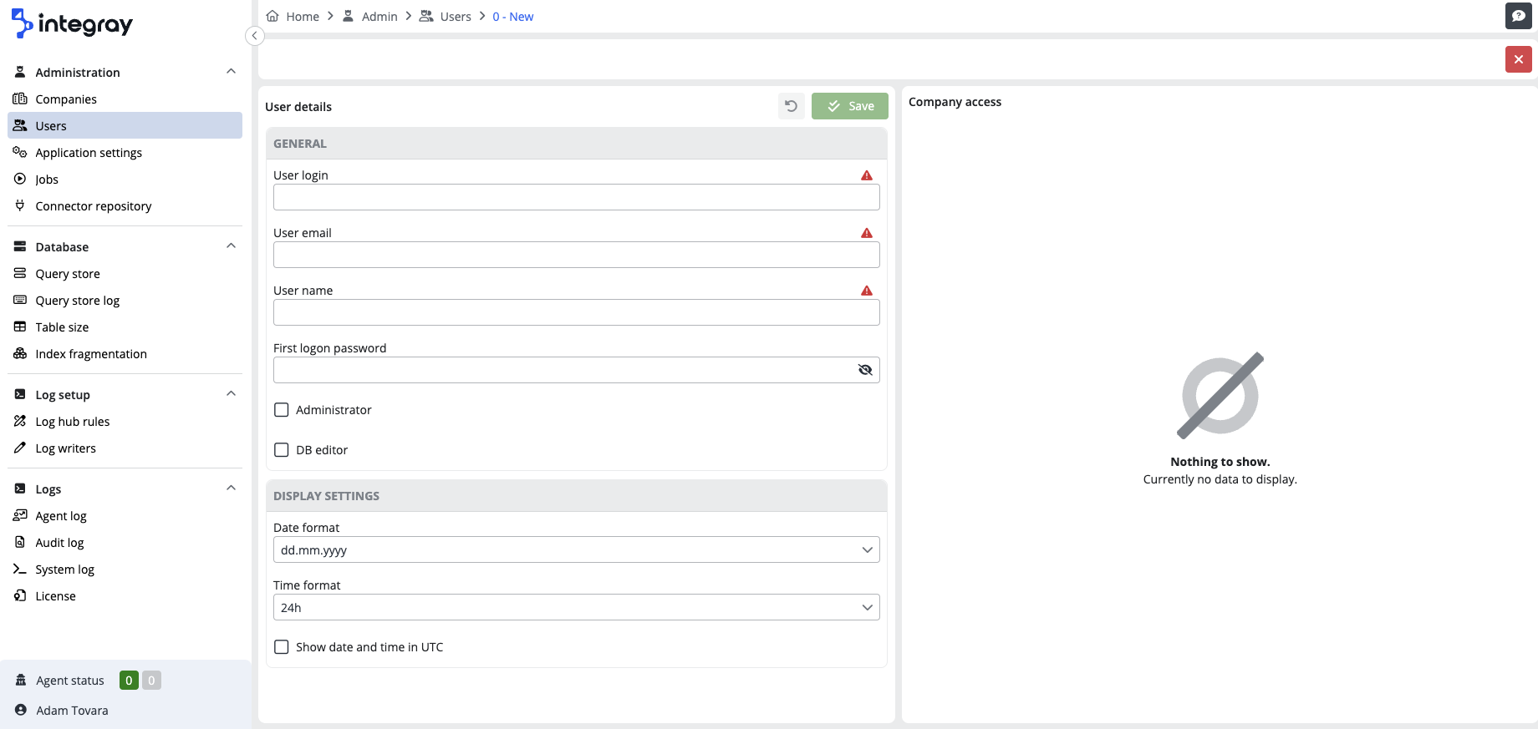Collapse sidebar with the arrow circle icon
This screenshot has width=1538, height=729.
[x=255, y=36]
